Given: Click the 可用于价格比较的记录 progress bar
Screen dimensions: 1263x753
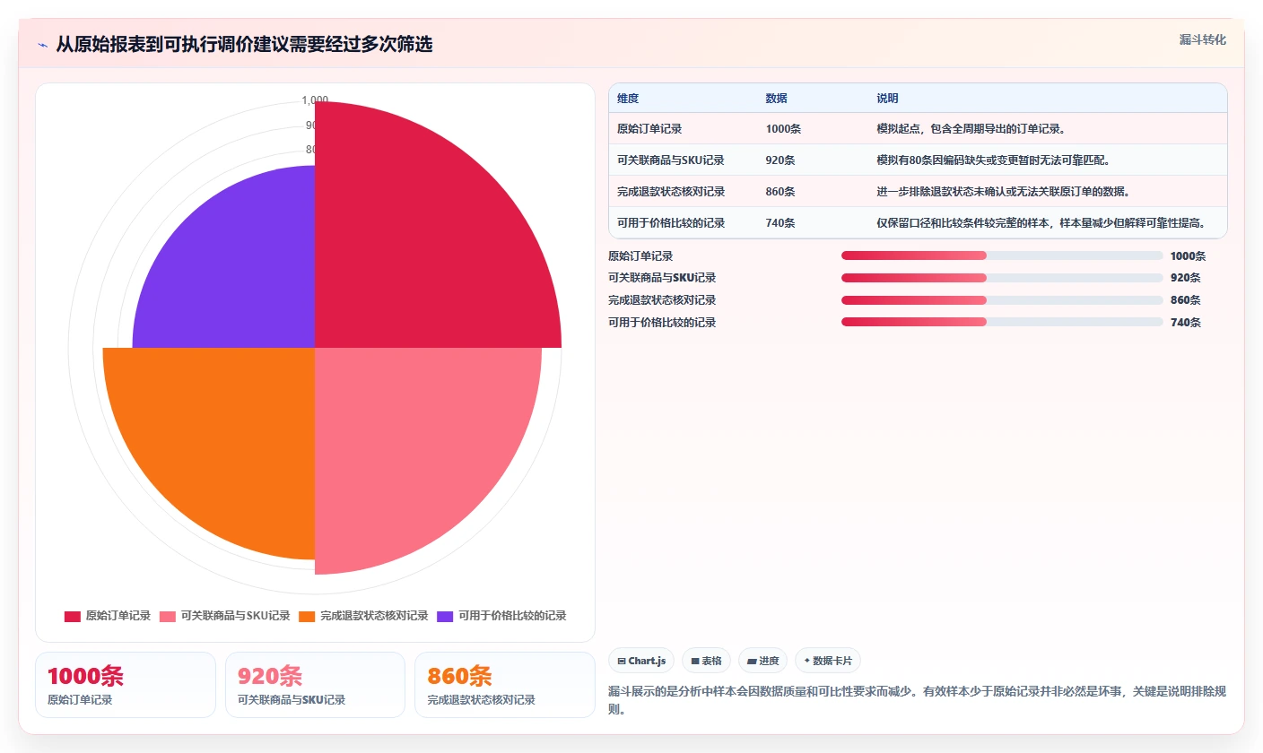Looking at the screenshot, I should click(x=1002, y=322).
